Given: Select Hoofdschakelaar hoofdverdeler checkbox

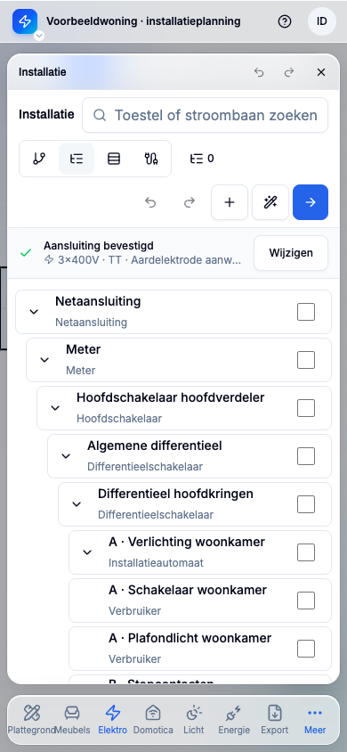Looking at the screenshot, I should 306,408.
